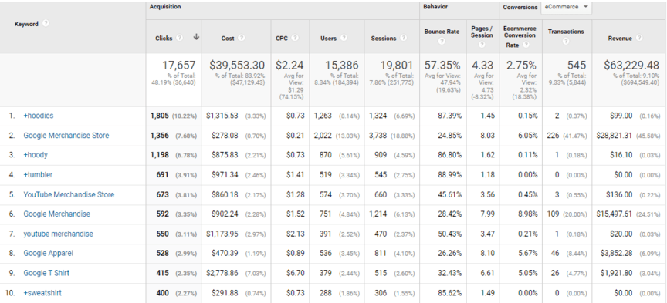Select total clicks value 17,657
This screenshot has height=303, width=667.
178,66
